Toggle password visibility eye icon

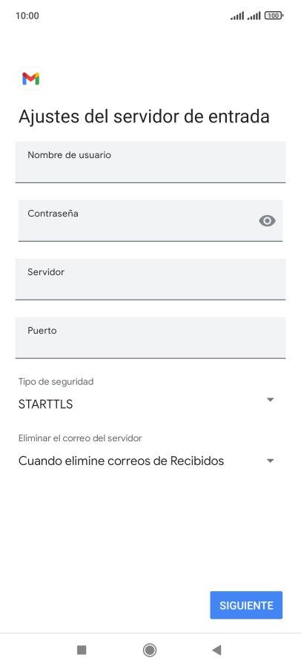[268, 220]
